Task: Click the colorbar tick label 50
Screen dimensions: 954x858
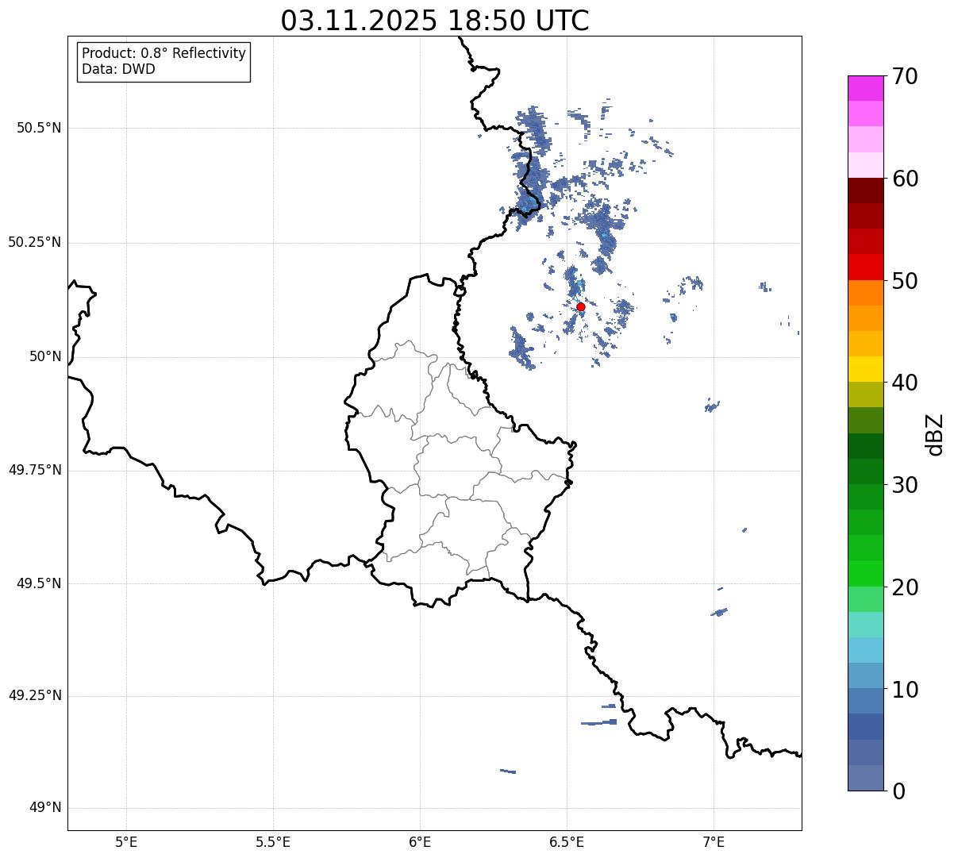Action: tap(904, 281)
